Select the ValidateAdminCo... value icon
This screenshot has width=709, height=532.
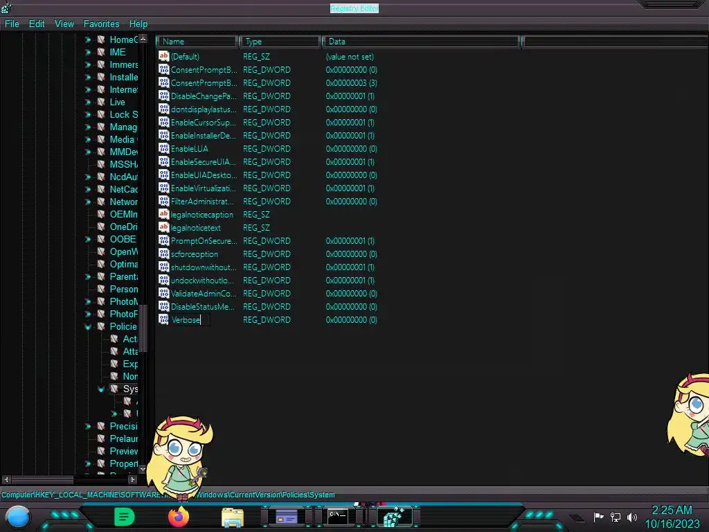(x=163, y=293)
